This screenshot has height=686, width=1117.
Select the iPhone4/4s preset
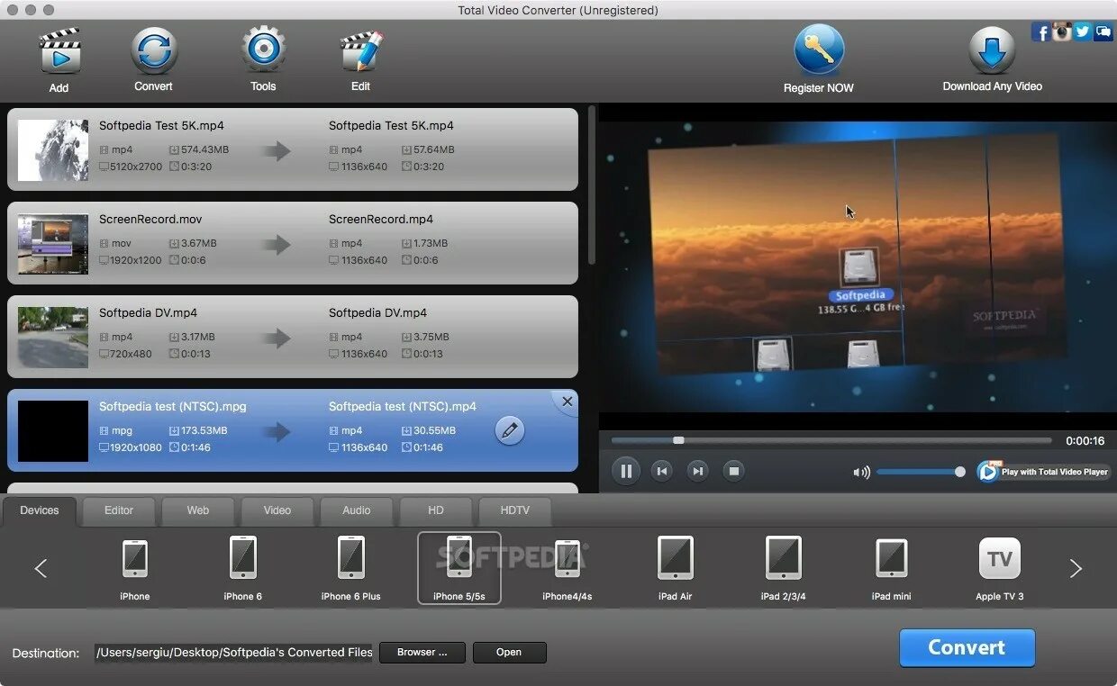coord(568,568)
